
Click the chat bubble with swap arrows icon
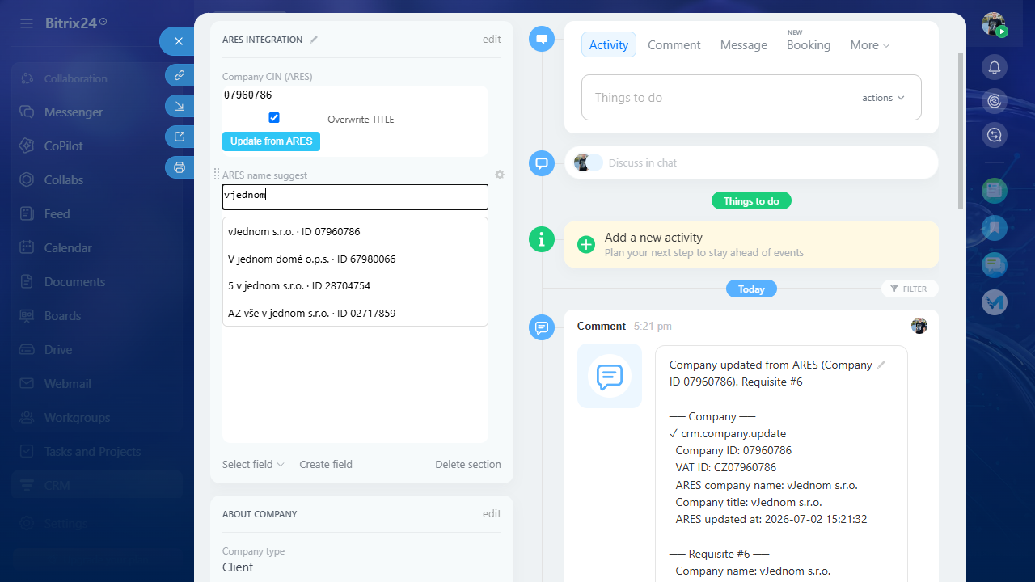pyautogui.click(x=995, y=135)
